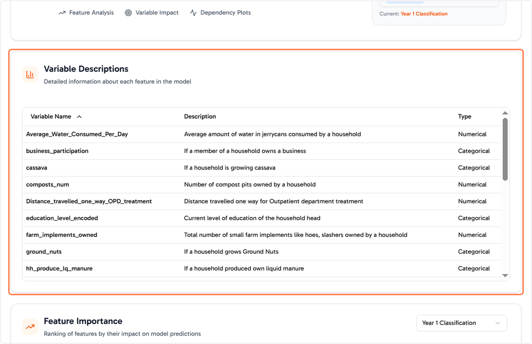Viewport: 532px width, 344px height.
Task: Click the Feature Importance trend icon
Action: coord(30,327)
